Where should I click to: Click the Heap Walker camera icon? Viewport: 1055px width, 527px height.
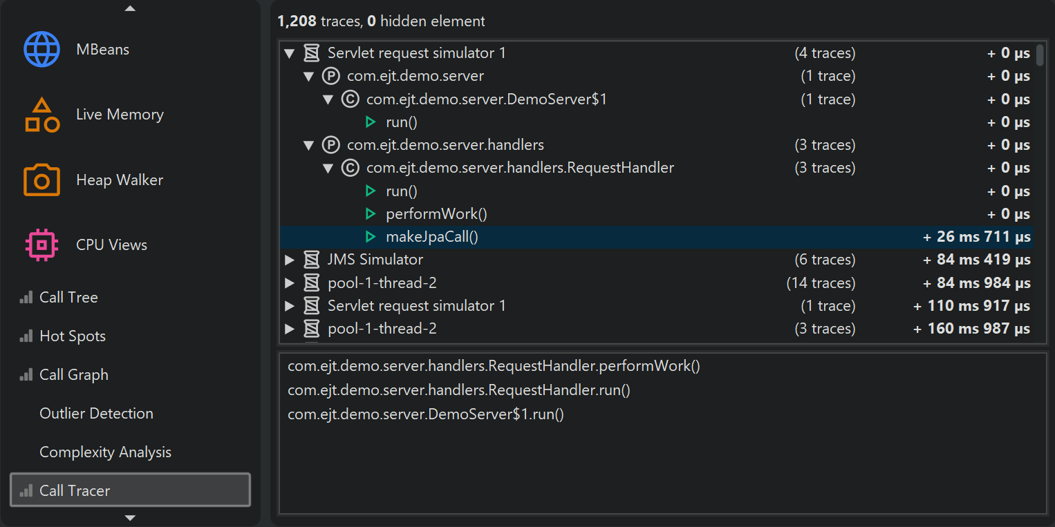pyautogui.click(x=41, y=180)
